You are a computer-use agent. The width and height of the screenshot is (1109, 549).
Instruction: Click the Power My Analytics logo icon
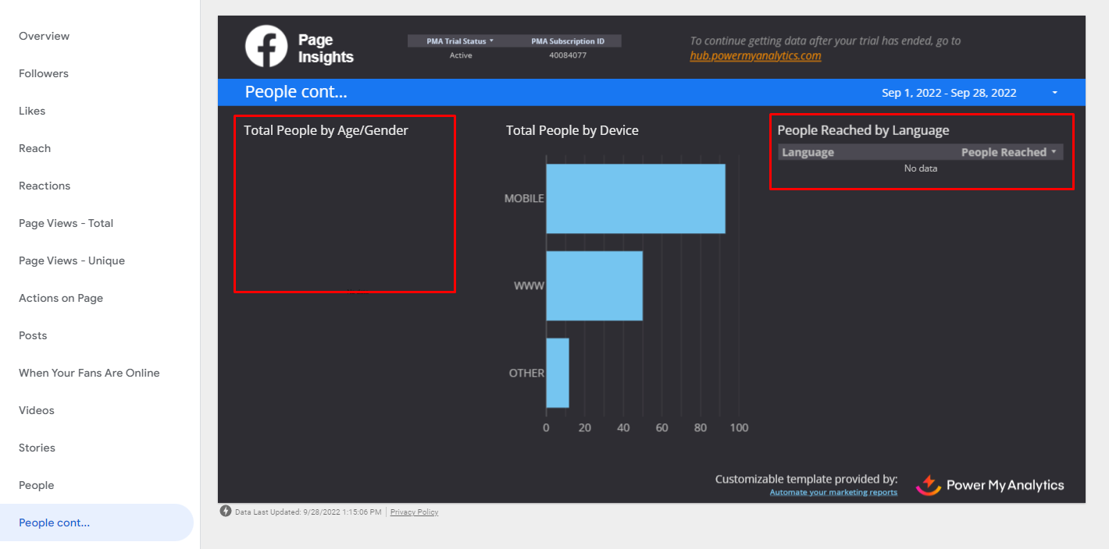(929, 485)
